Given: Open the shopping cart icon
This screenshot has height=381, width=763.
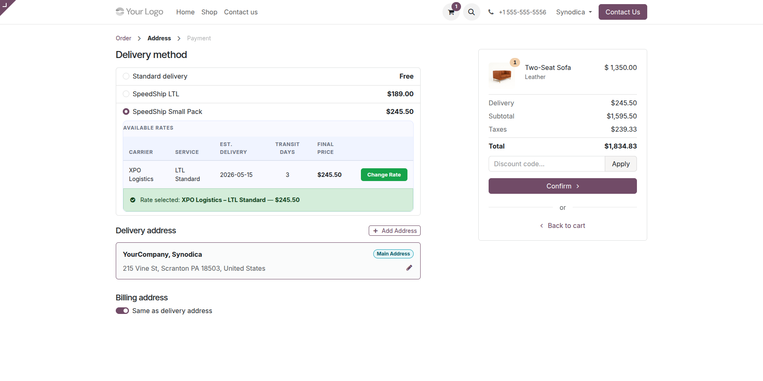Looking at the screenshot, I should click(451, 12).
